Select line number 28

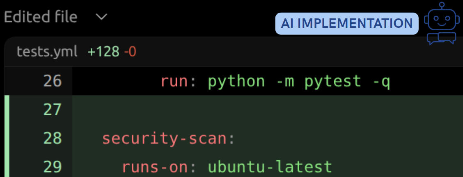tap(52, 139)
